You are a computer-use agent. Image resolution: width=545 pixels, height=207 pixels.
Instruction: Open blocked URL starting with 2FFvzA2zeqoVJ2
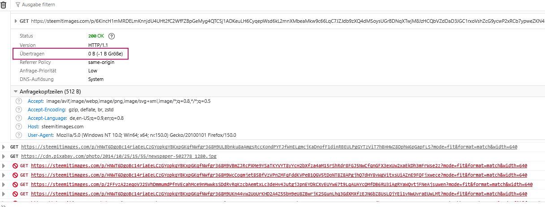tap(281, 184)
